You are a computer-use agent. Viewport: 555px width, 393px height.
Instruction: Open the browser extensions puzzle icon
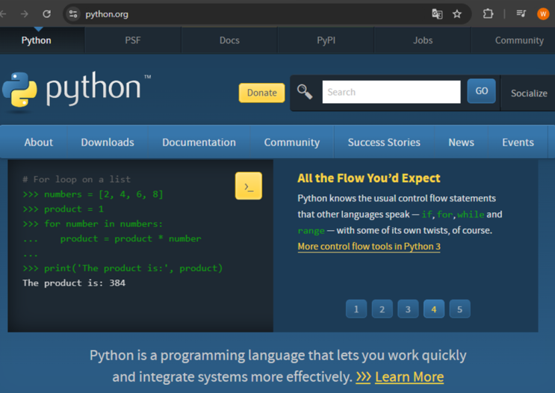tap(488, 13)
